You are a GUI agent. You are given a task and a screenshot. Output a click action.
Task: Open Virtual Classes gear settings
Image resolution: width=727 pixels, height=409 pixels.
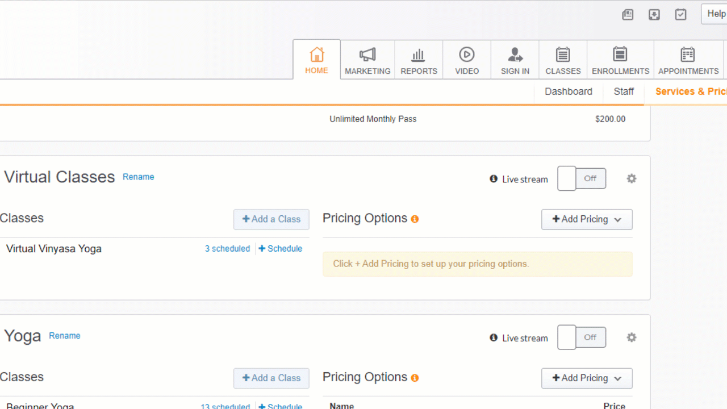[632, 178]
